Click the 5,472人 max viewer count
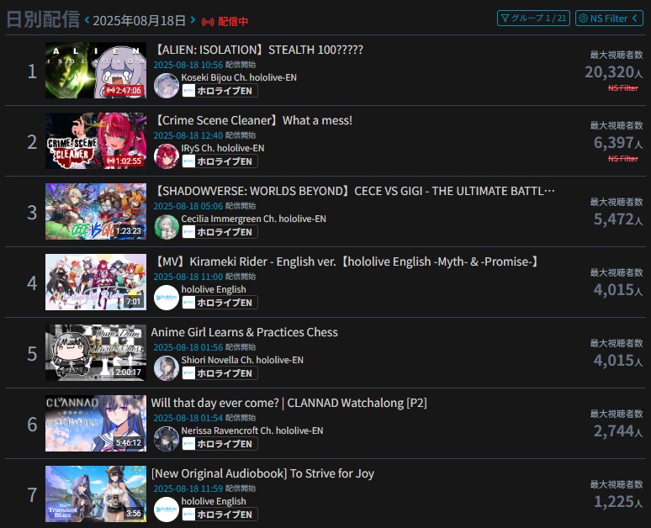This screenshot has height=528, width=651. (618, 219)
